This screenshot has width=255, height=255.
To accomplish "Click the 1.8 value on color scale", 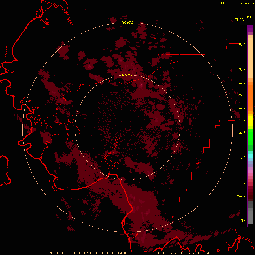I will 242,158.
